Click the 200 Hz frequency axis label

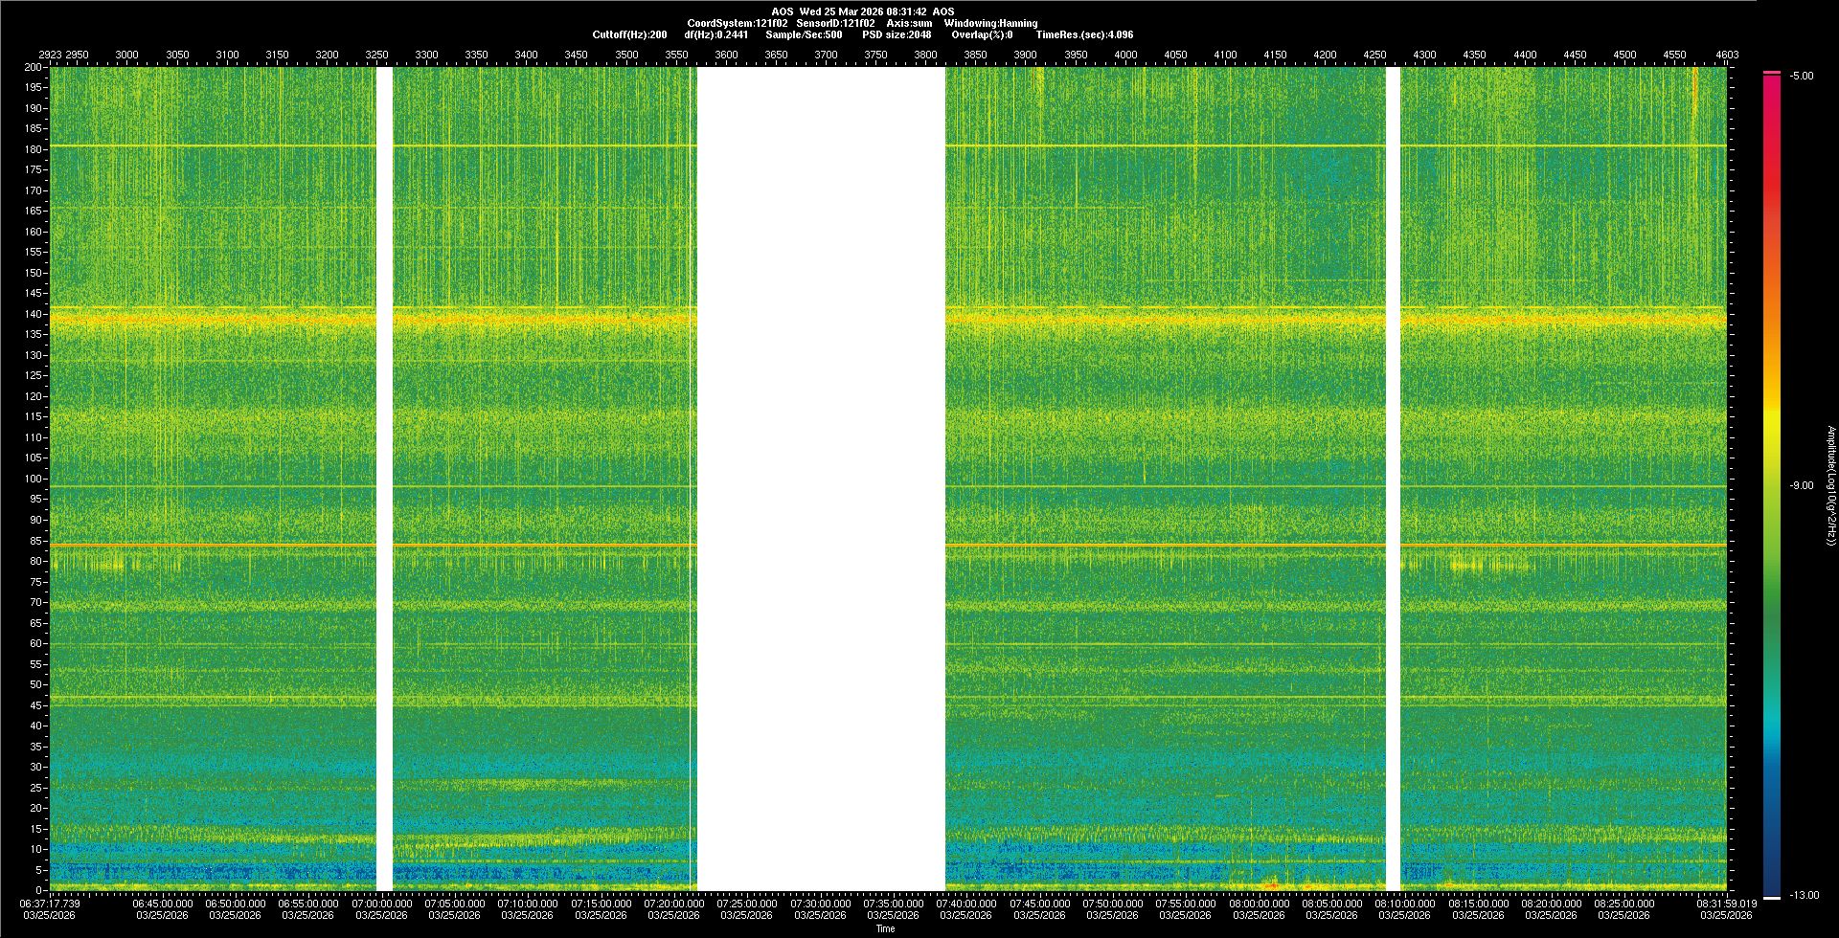[34, 68]
